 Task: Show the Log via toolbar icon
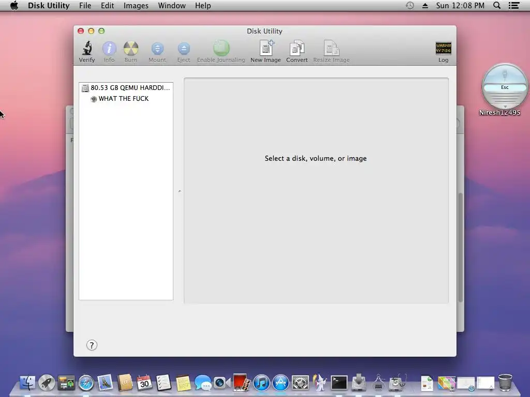(443, 52)
